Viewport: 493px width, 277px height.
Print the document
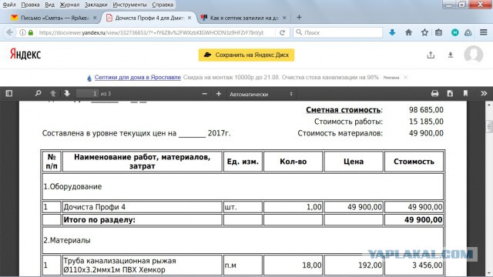(x=434, y=94)
